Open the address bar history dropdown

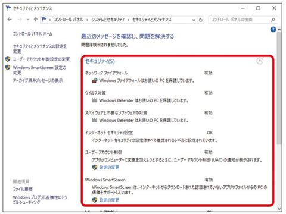point(194,20)
